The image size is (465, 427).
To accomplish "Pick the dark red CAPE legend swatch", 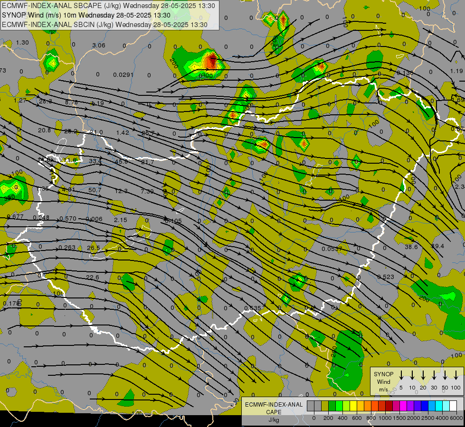I will [389, 406].
